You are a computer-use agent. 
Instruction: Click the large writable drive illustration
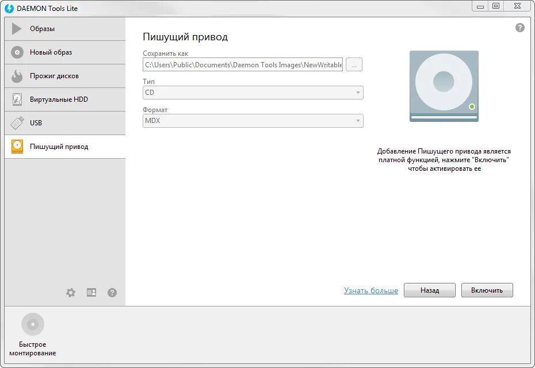[444, 86]
